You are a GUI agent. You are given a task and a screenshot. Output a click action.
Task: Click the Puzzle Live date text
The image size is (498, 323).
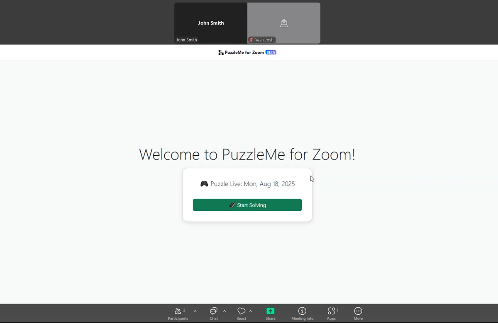tap(252, 184)
